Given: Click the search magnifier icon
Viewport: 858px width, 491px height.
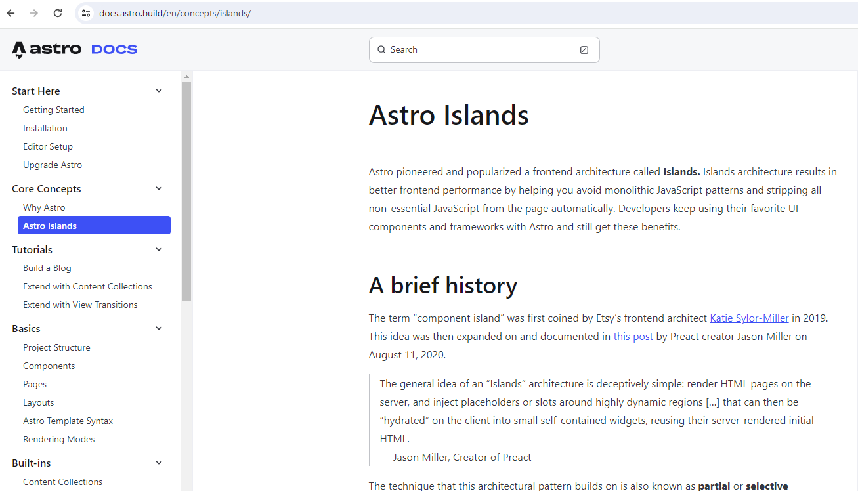Looking at the screenshot, I should coord(381,49).
